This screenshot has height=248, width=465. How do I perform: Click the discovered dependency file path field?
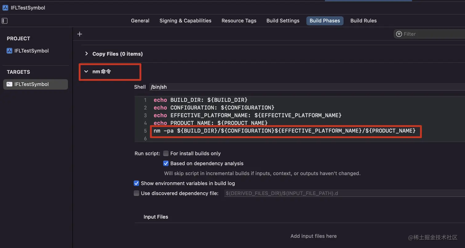click(344, 193)
